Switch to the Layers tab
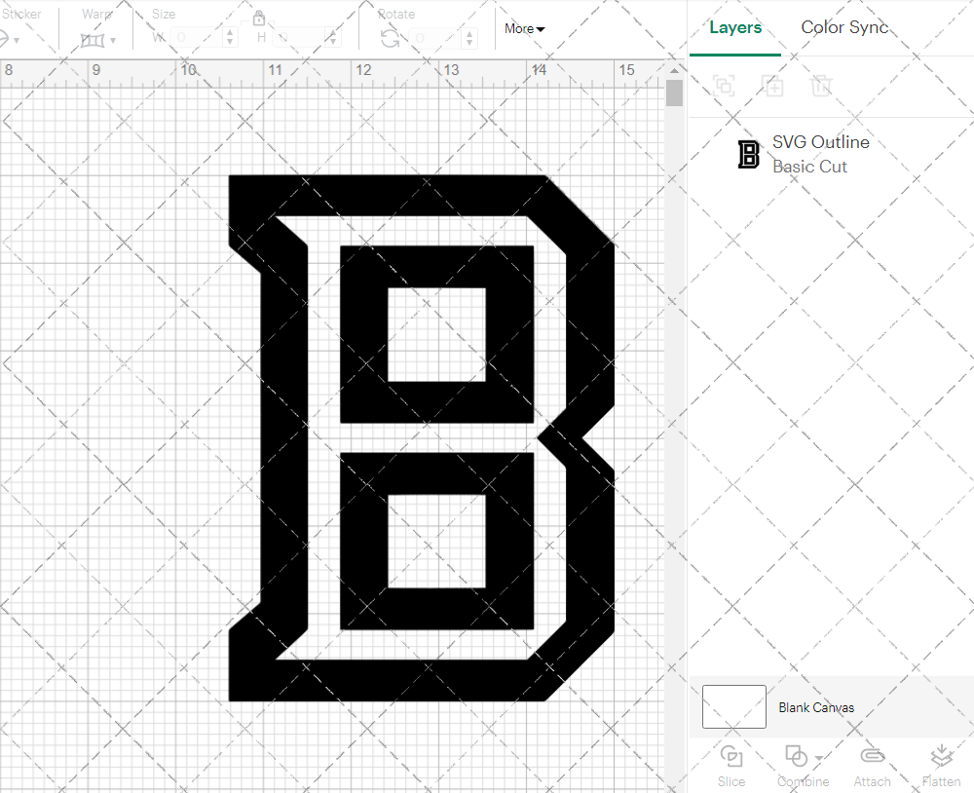Screen dimensions: 974x793 (x=735, y=27)
